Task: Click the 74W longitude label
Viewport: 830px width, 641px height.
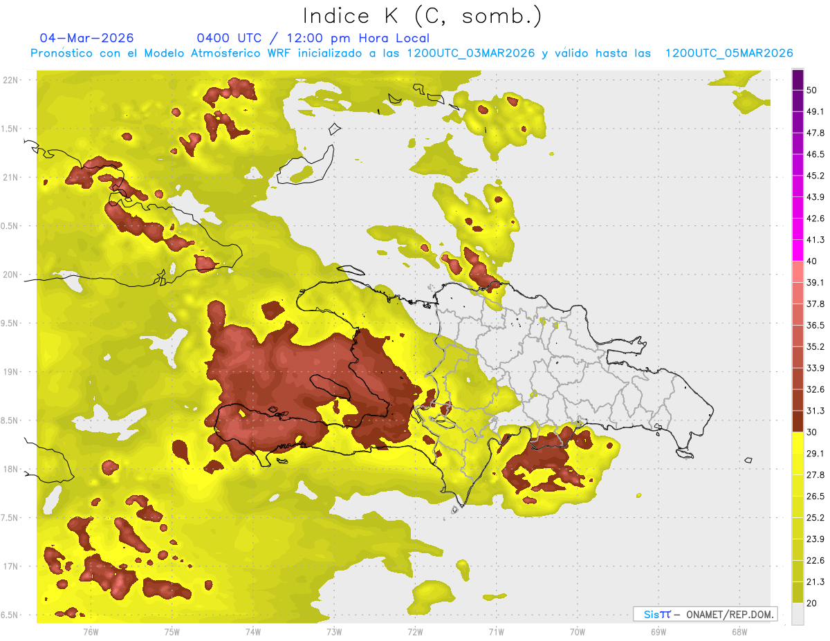Action: [x=252, y=631]
